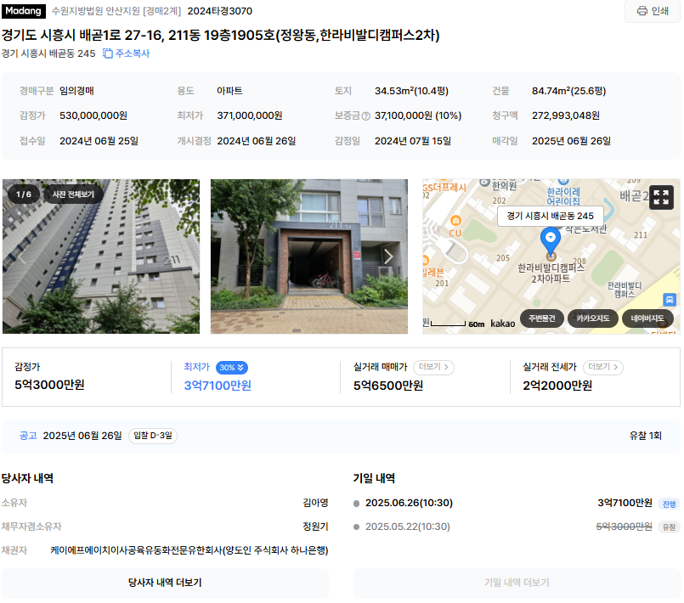Screen dimensions: 684x603
Task: Open 사진 전체보기 photo gallery
Action: click(x=73, y=194)
